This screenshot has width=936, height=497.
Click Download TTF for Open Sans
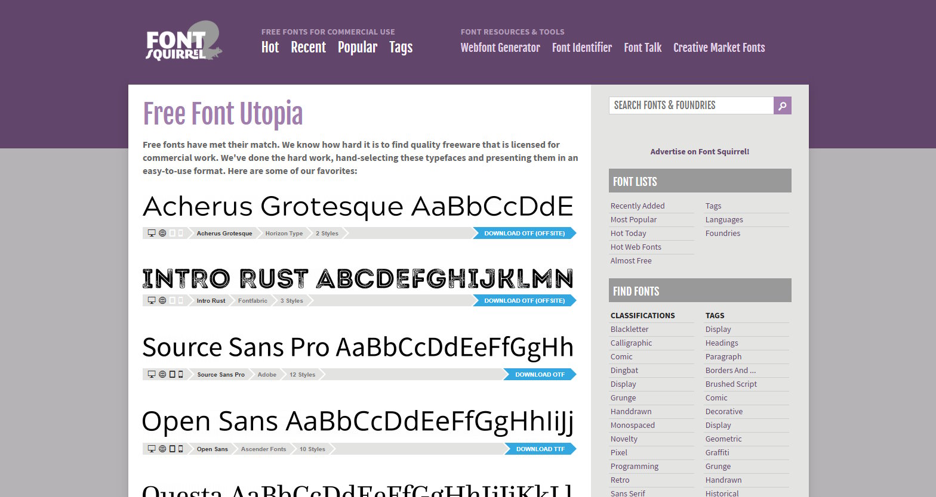tap(540, 449)
